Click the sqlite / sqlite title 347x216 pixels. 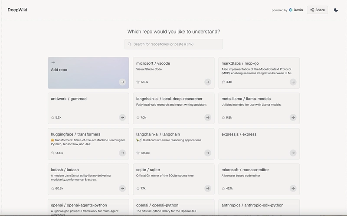click(x=148, y=169)
